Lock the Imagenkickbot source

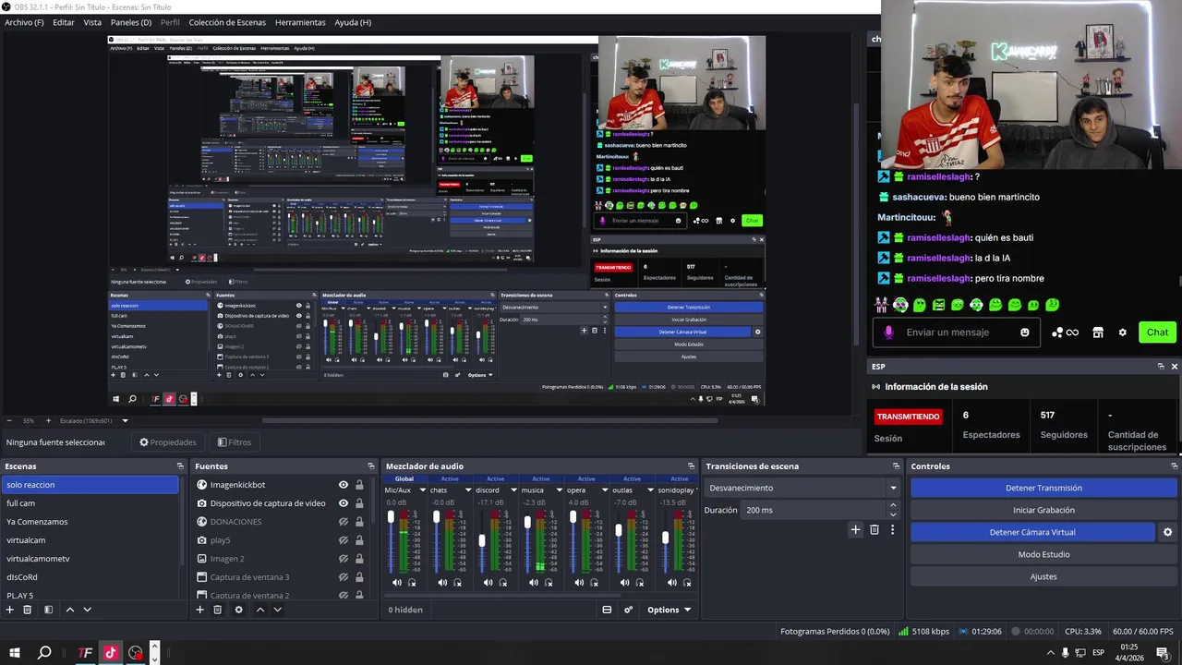[x=359, y=485]
